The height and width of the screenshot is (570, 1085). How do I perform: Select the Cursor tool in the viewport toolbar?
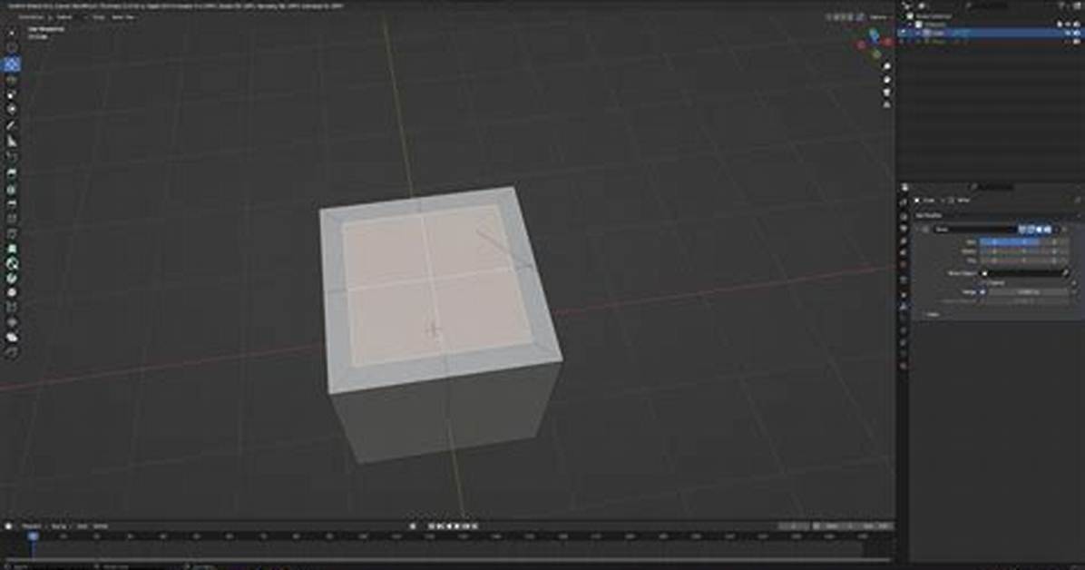(x=12, y=48)
